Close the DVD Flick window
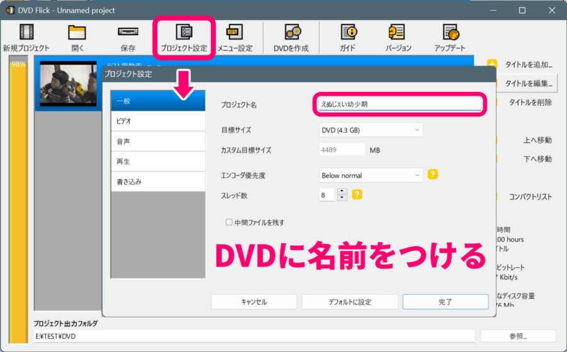 (552, 10)
